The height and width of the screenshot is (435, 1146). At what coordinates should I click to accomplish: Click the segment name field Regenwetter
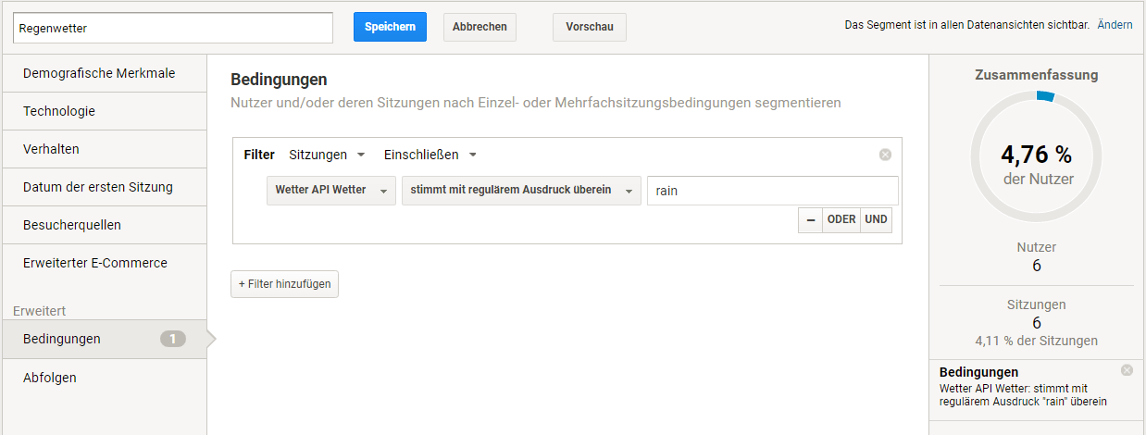click(x=173, y=28)
